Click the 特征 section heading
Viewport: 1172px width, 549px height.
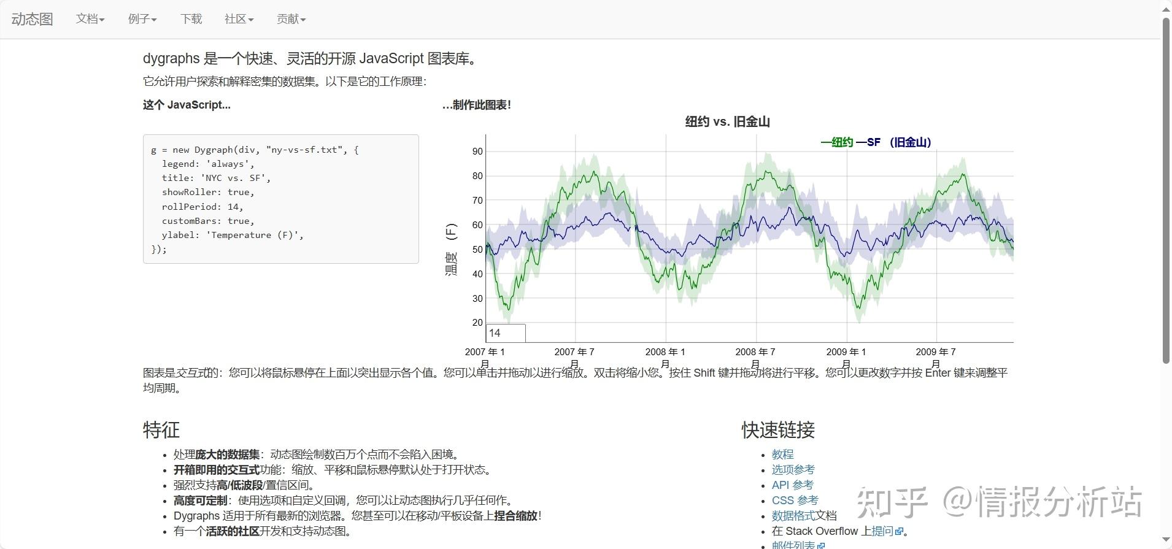pyautogui.click(x=161, y=429)
